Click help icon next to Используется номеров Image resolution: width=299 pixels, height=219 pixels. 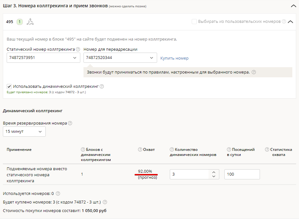click(x=58, y=194)
